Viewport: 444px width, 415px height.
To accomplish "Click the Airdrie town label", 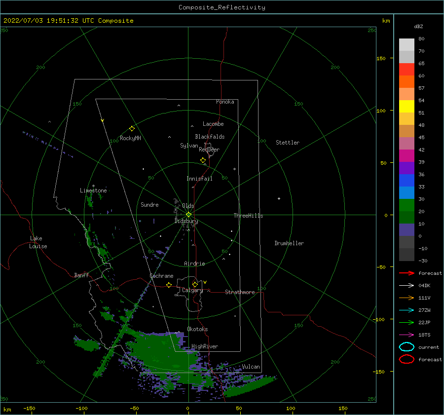I will tap(194, 264).
